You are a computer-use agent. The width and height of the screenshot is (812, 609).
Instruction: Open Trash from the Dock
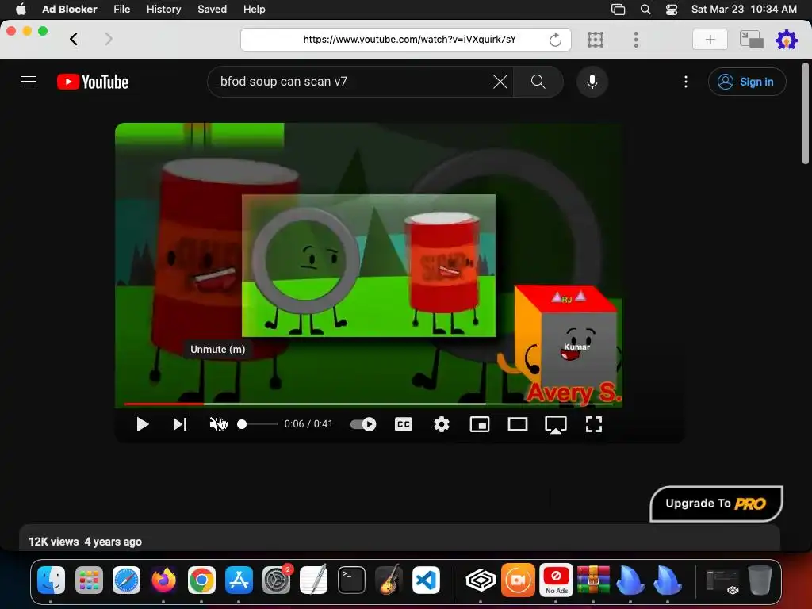(760, 580)
